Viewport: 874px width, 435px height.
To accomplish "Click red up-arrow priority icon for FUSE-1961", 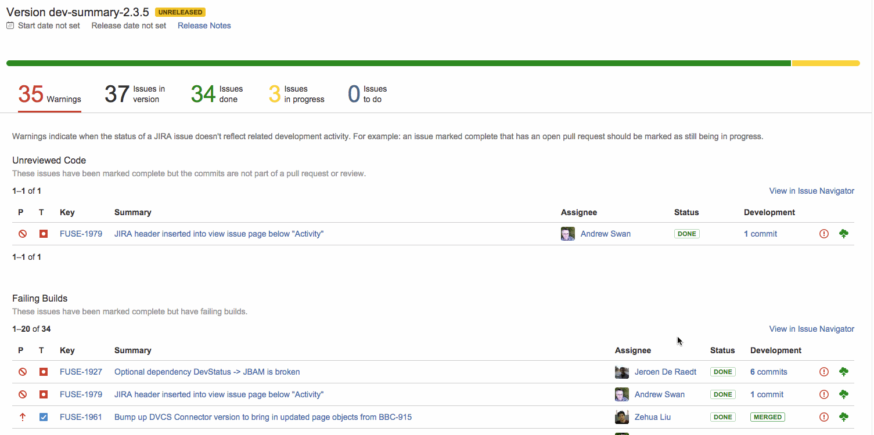I will (23, 417).
